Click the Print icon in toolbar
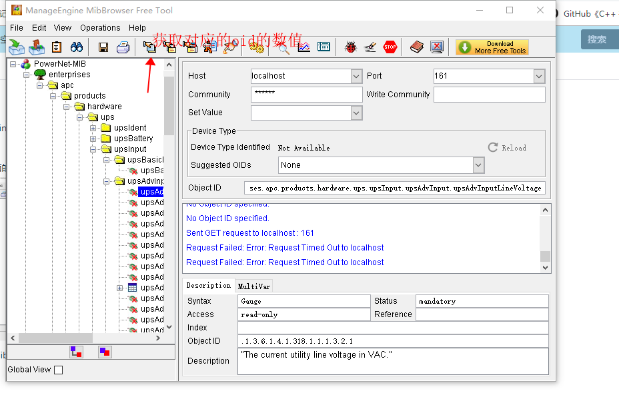This screenshot has width=619, height=397. (x=123, y=47)
